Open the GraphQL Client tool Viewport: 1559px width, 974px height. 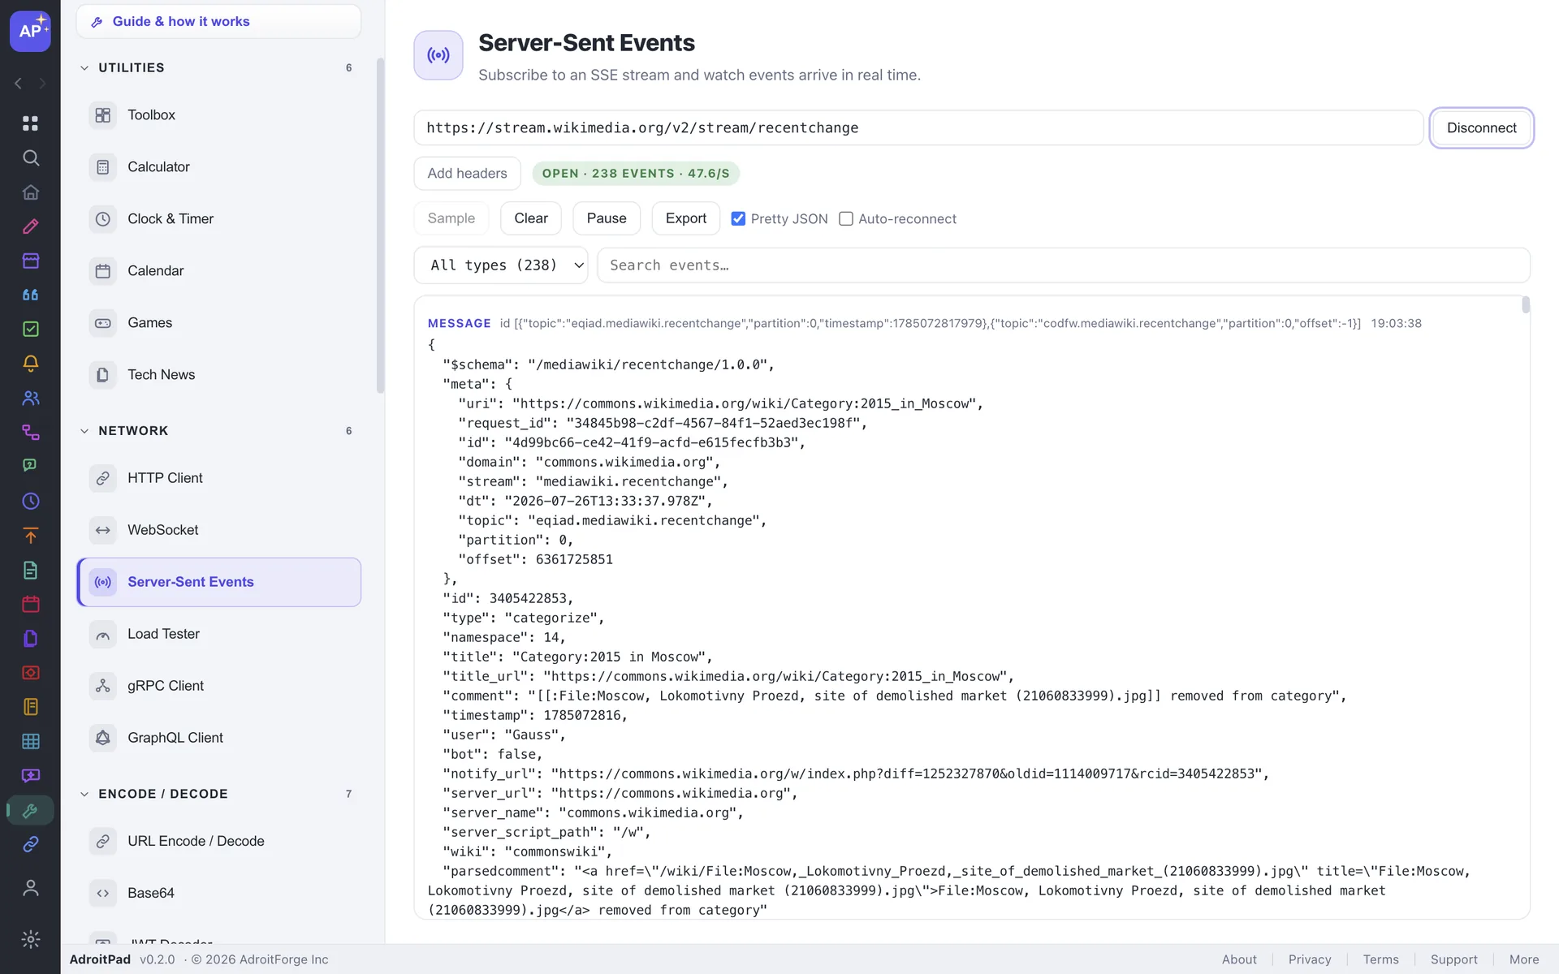[x=219, y=738]
